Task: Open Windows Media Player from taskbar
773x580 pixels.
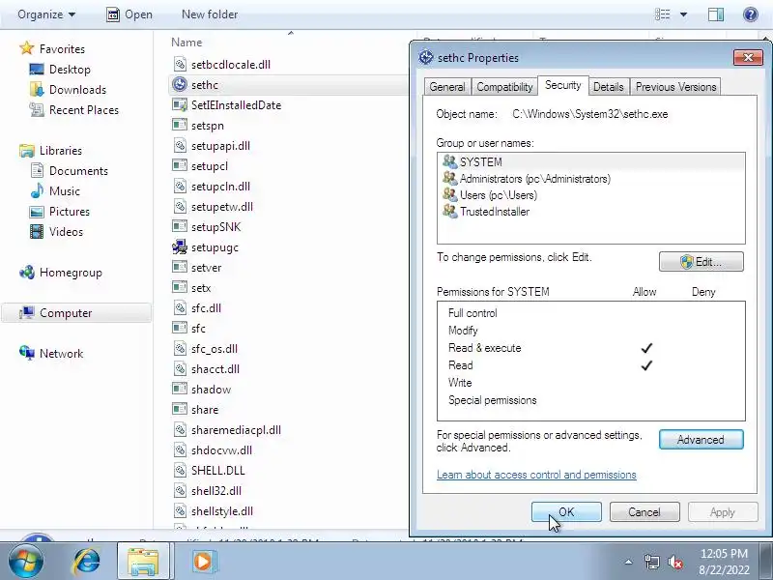Action: (203, 561)
